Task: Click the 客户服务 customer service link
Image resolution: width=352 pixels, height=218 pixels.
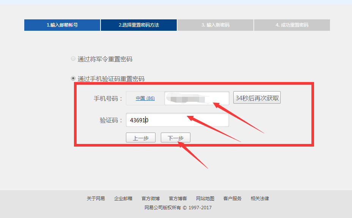Action: 233,199
